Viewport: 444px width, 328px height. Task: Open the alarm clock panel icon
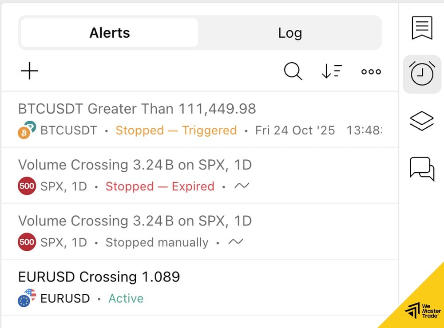pyautogui.click(x=422, y=74)
